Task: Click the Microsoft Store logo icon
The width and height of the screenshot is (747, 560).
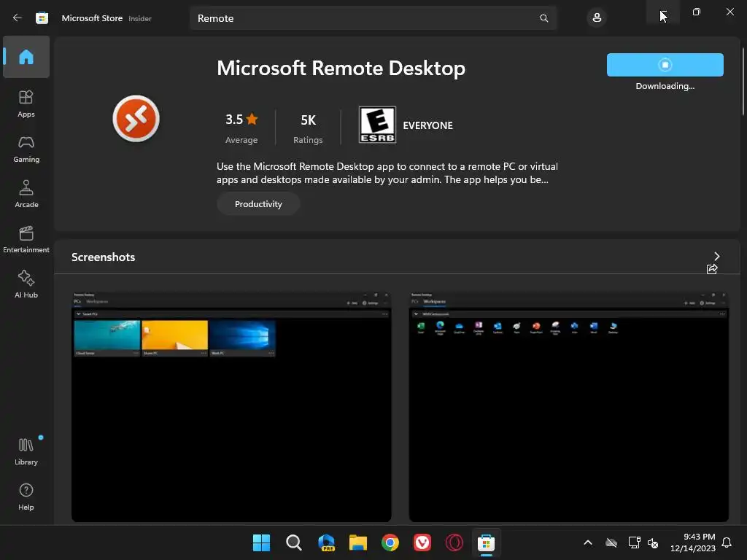Action: click(42, 18)
